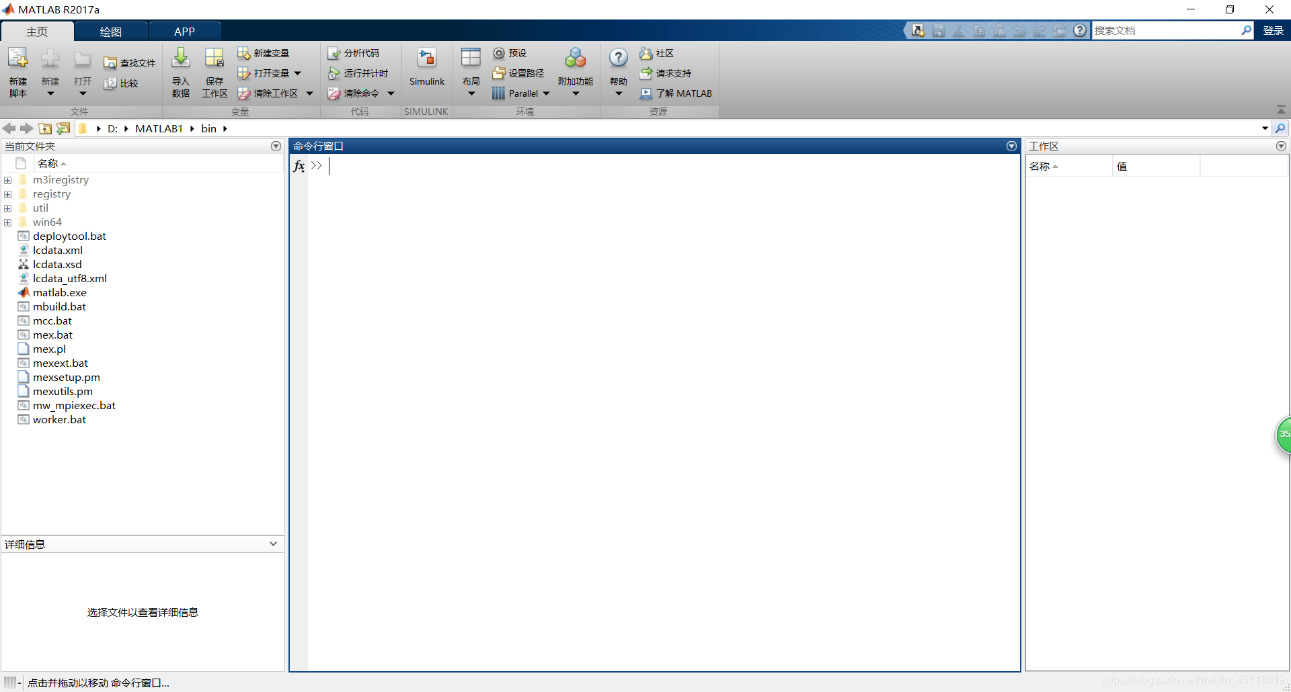Open the address bar path history dropdown
Viewport: 1291px width, 692px height.
[x=1265, y=128]
